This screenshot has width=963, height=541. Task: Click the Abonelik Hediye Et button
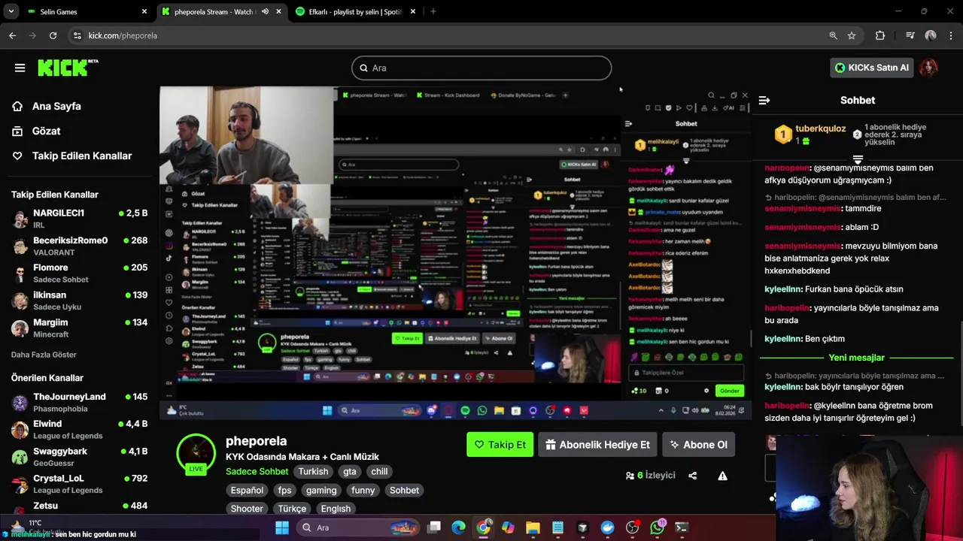pos(598,445)
